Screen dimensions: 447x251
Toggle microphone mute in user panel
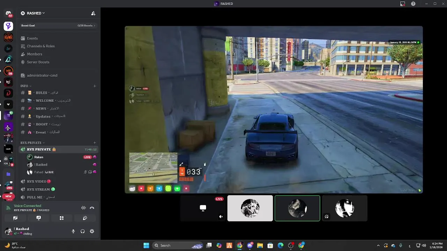click(73, 231)
